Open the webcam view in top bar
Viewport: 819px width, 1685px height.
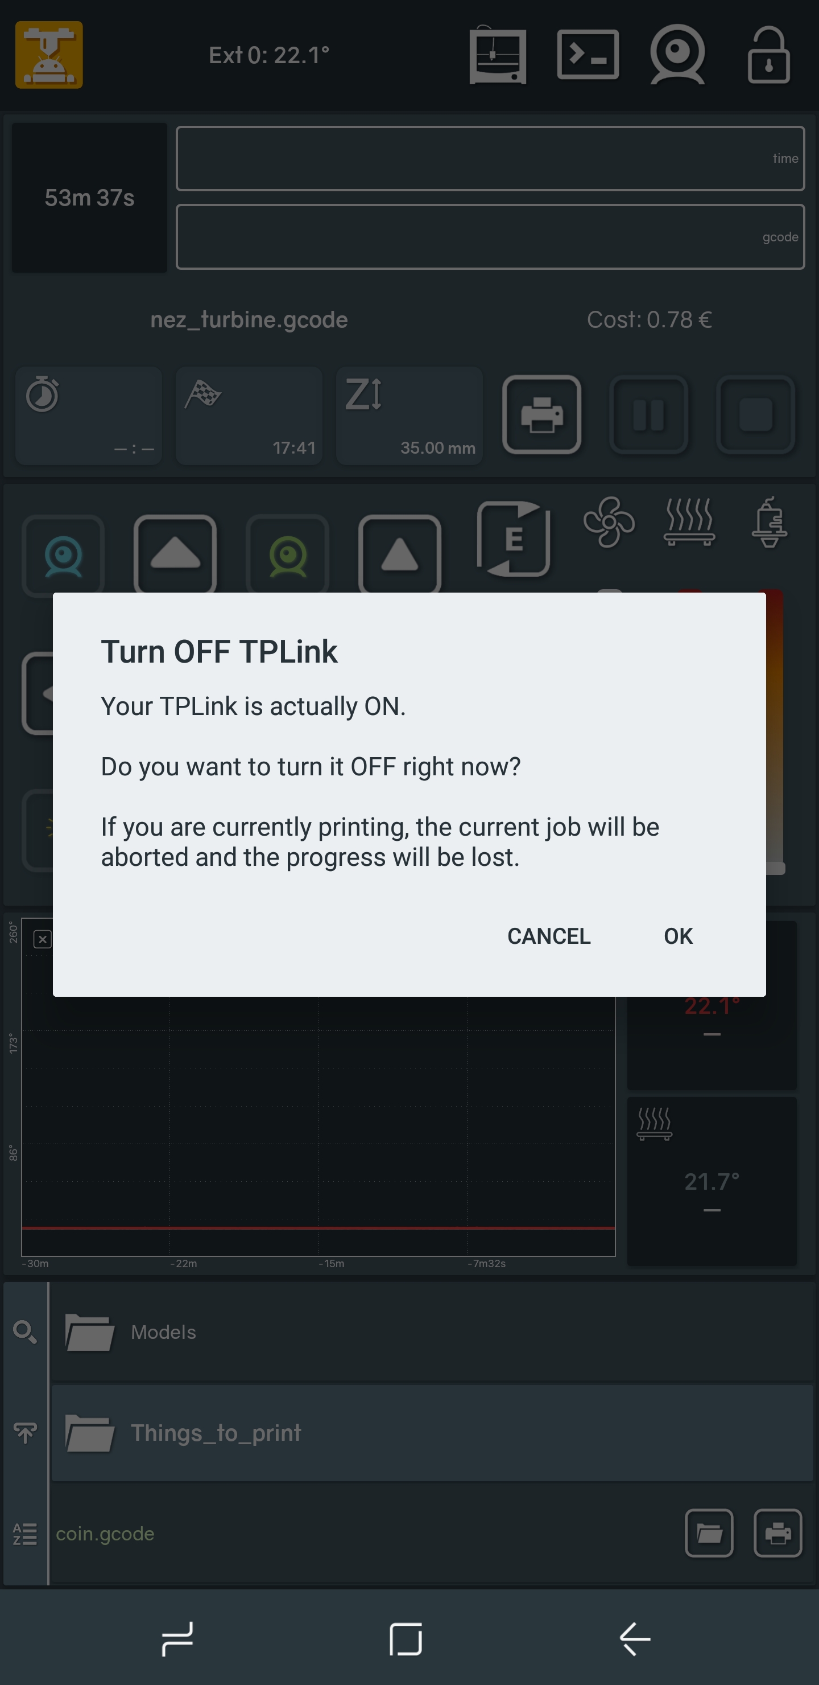click(677, 55)
